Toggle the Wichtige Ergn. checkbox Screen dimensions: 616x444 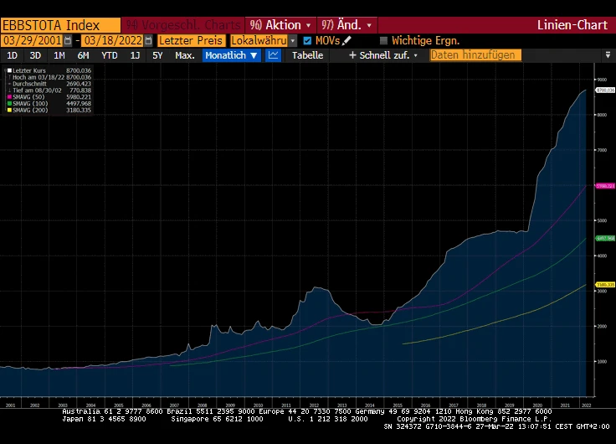384,40
